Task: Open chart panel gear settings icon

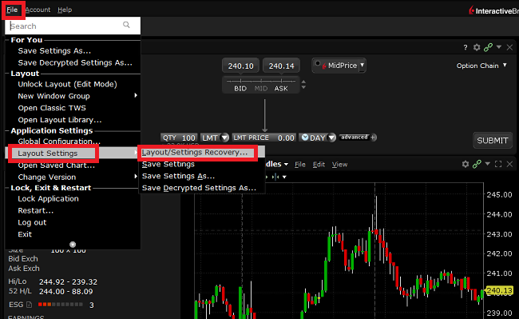Action: [x=465, y=164]
